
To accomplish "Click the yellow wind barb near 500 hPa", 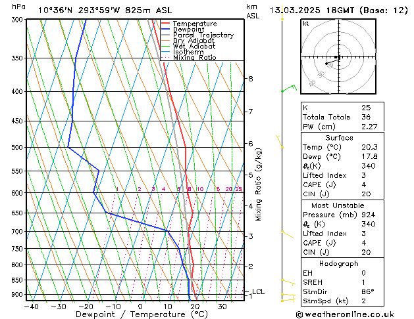I will pyautogui.click(x=280, y=142).
